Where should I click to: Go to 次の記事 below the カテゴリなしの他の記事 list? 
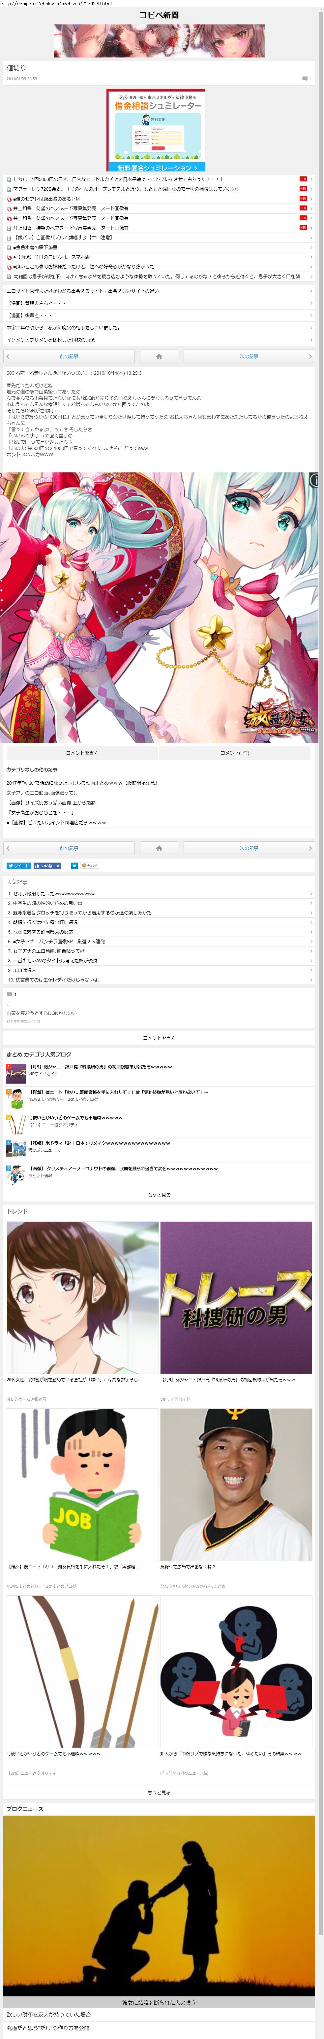(249, 848)
